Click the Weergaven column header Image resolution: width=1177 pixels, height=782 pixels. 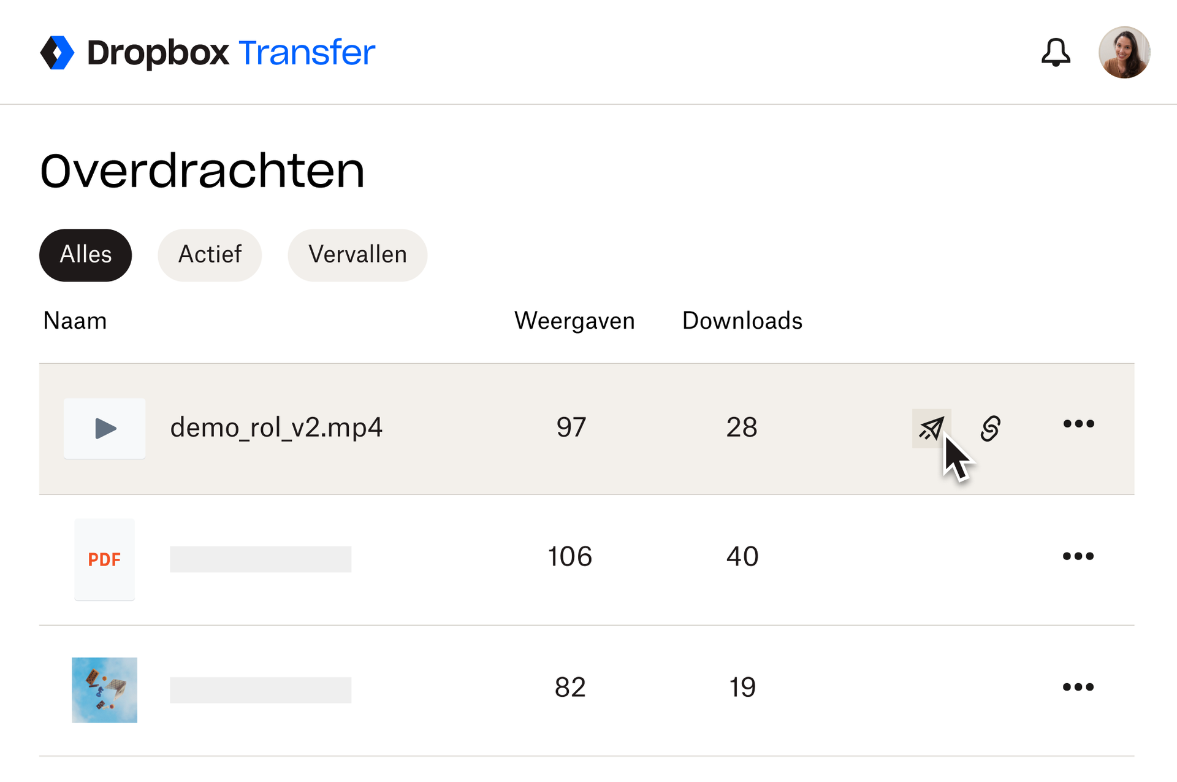(574, 320)
